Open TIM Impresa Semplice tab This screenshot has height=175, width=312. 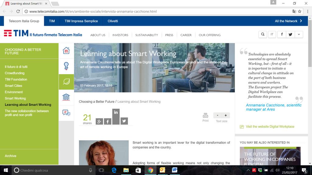coord(81,21)
